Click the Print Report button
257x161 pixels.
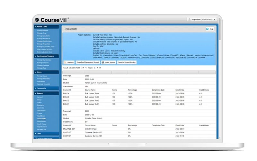109,62
